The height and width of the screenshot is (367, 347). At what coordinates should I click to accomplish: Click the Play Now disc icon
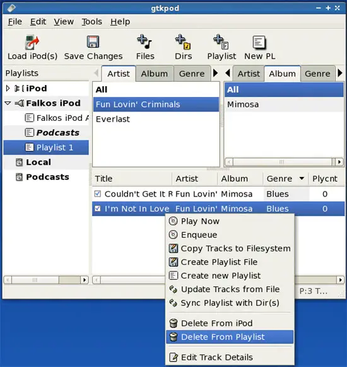pyautogui.click(x=173, y=221)
